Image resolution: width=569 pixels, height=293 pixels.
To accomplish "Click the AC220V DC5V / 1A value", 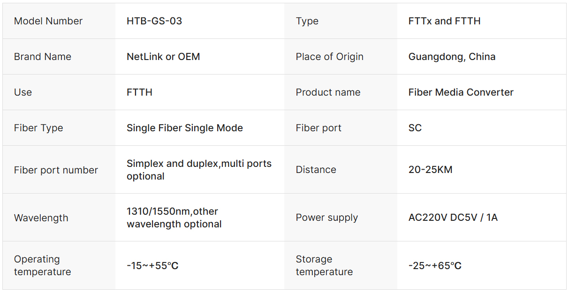I will (x=453, y=218).
